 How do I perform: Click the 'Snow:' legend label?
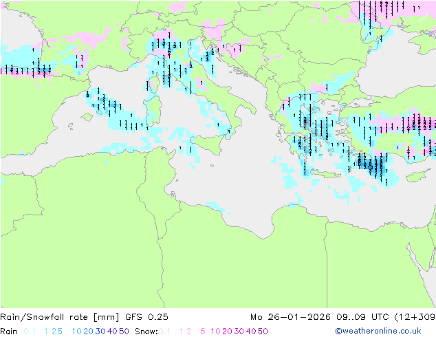tap(146, 331)
